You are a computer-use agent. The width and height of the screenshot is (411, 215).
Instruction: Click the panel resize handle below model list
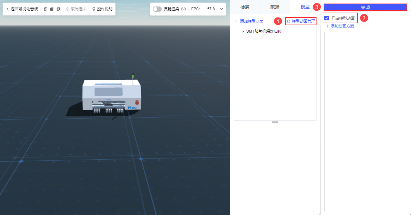[x=275, y=122]
